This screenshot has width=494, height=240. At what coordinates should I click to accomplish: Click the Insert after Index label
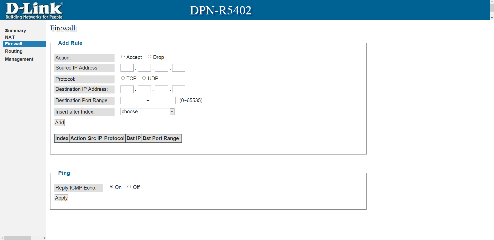coord(84,112)
